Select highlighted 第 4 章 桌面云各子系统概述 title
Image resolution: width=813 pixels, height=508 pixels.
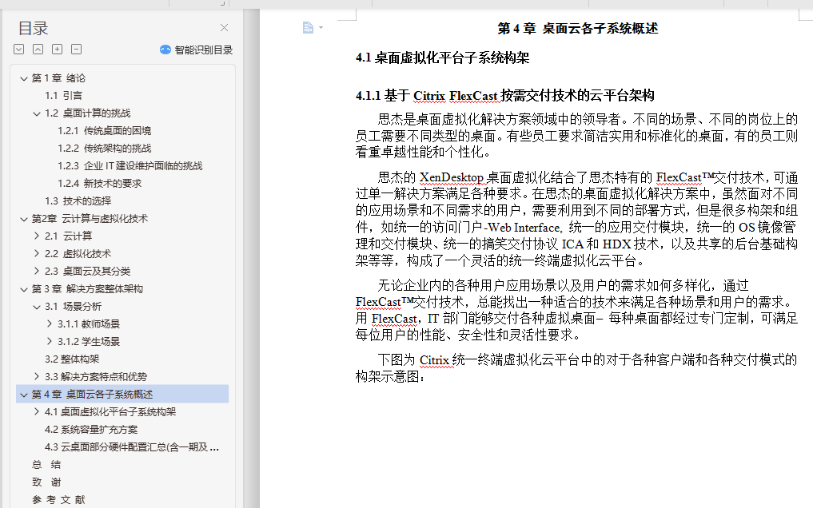[92, 395]
